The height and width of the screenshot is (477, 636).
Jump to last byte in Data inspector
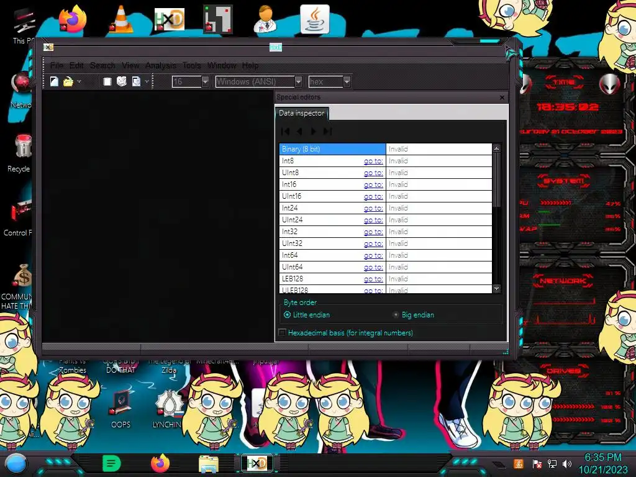[x=327, y=132]
